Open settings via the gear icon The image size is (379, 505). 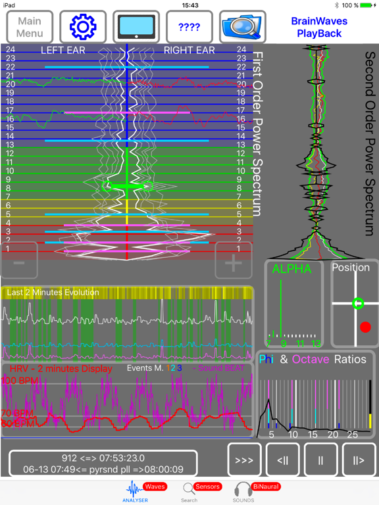point(83,27)
